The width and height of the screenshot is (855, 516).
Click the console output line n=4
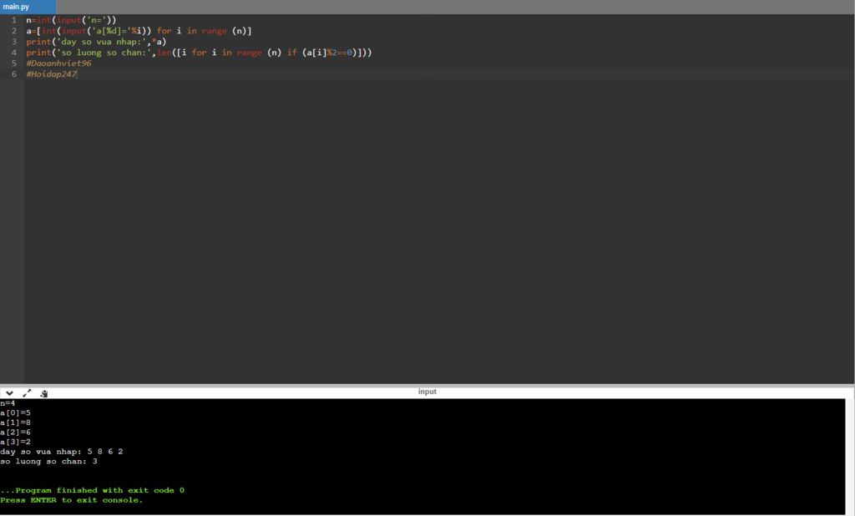point(8,403)
